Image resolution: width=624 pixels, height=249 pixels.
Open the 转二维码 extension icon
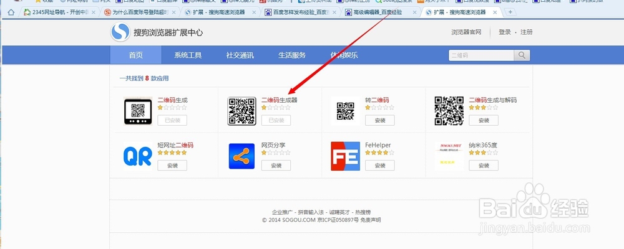pyautogui.click(x=346, y=111)
